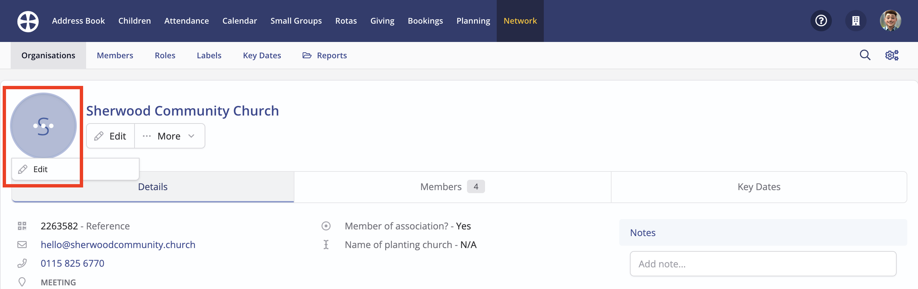The height and width of the screenshot is (289, 918).
Task: Click the map pin location icon
Action: [22, 282]
